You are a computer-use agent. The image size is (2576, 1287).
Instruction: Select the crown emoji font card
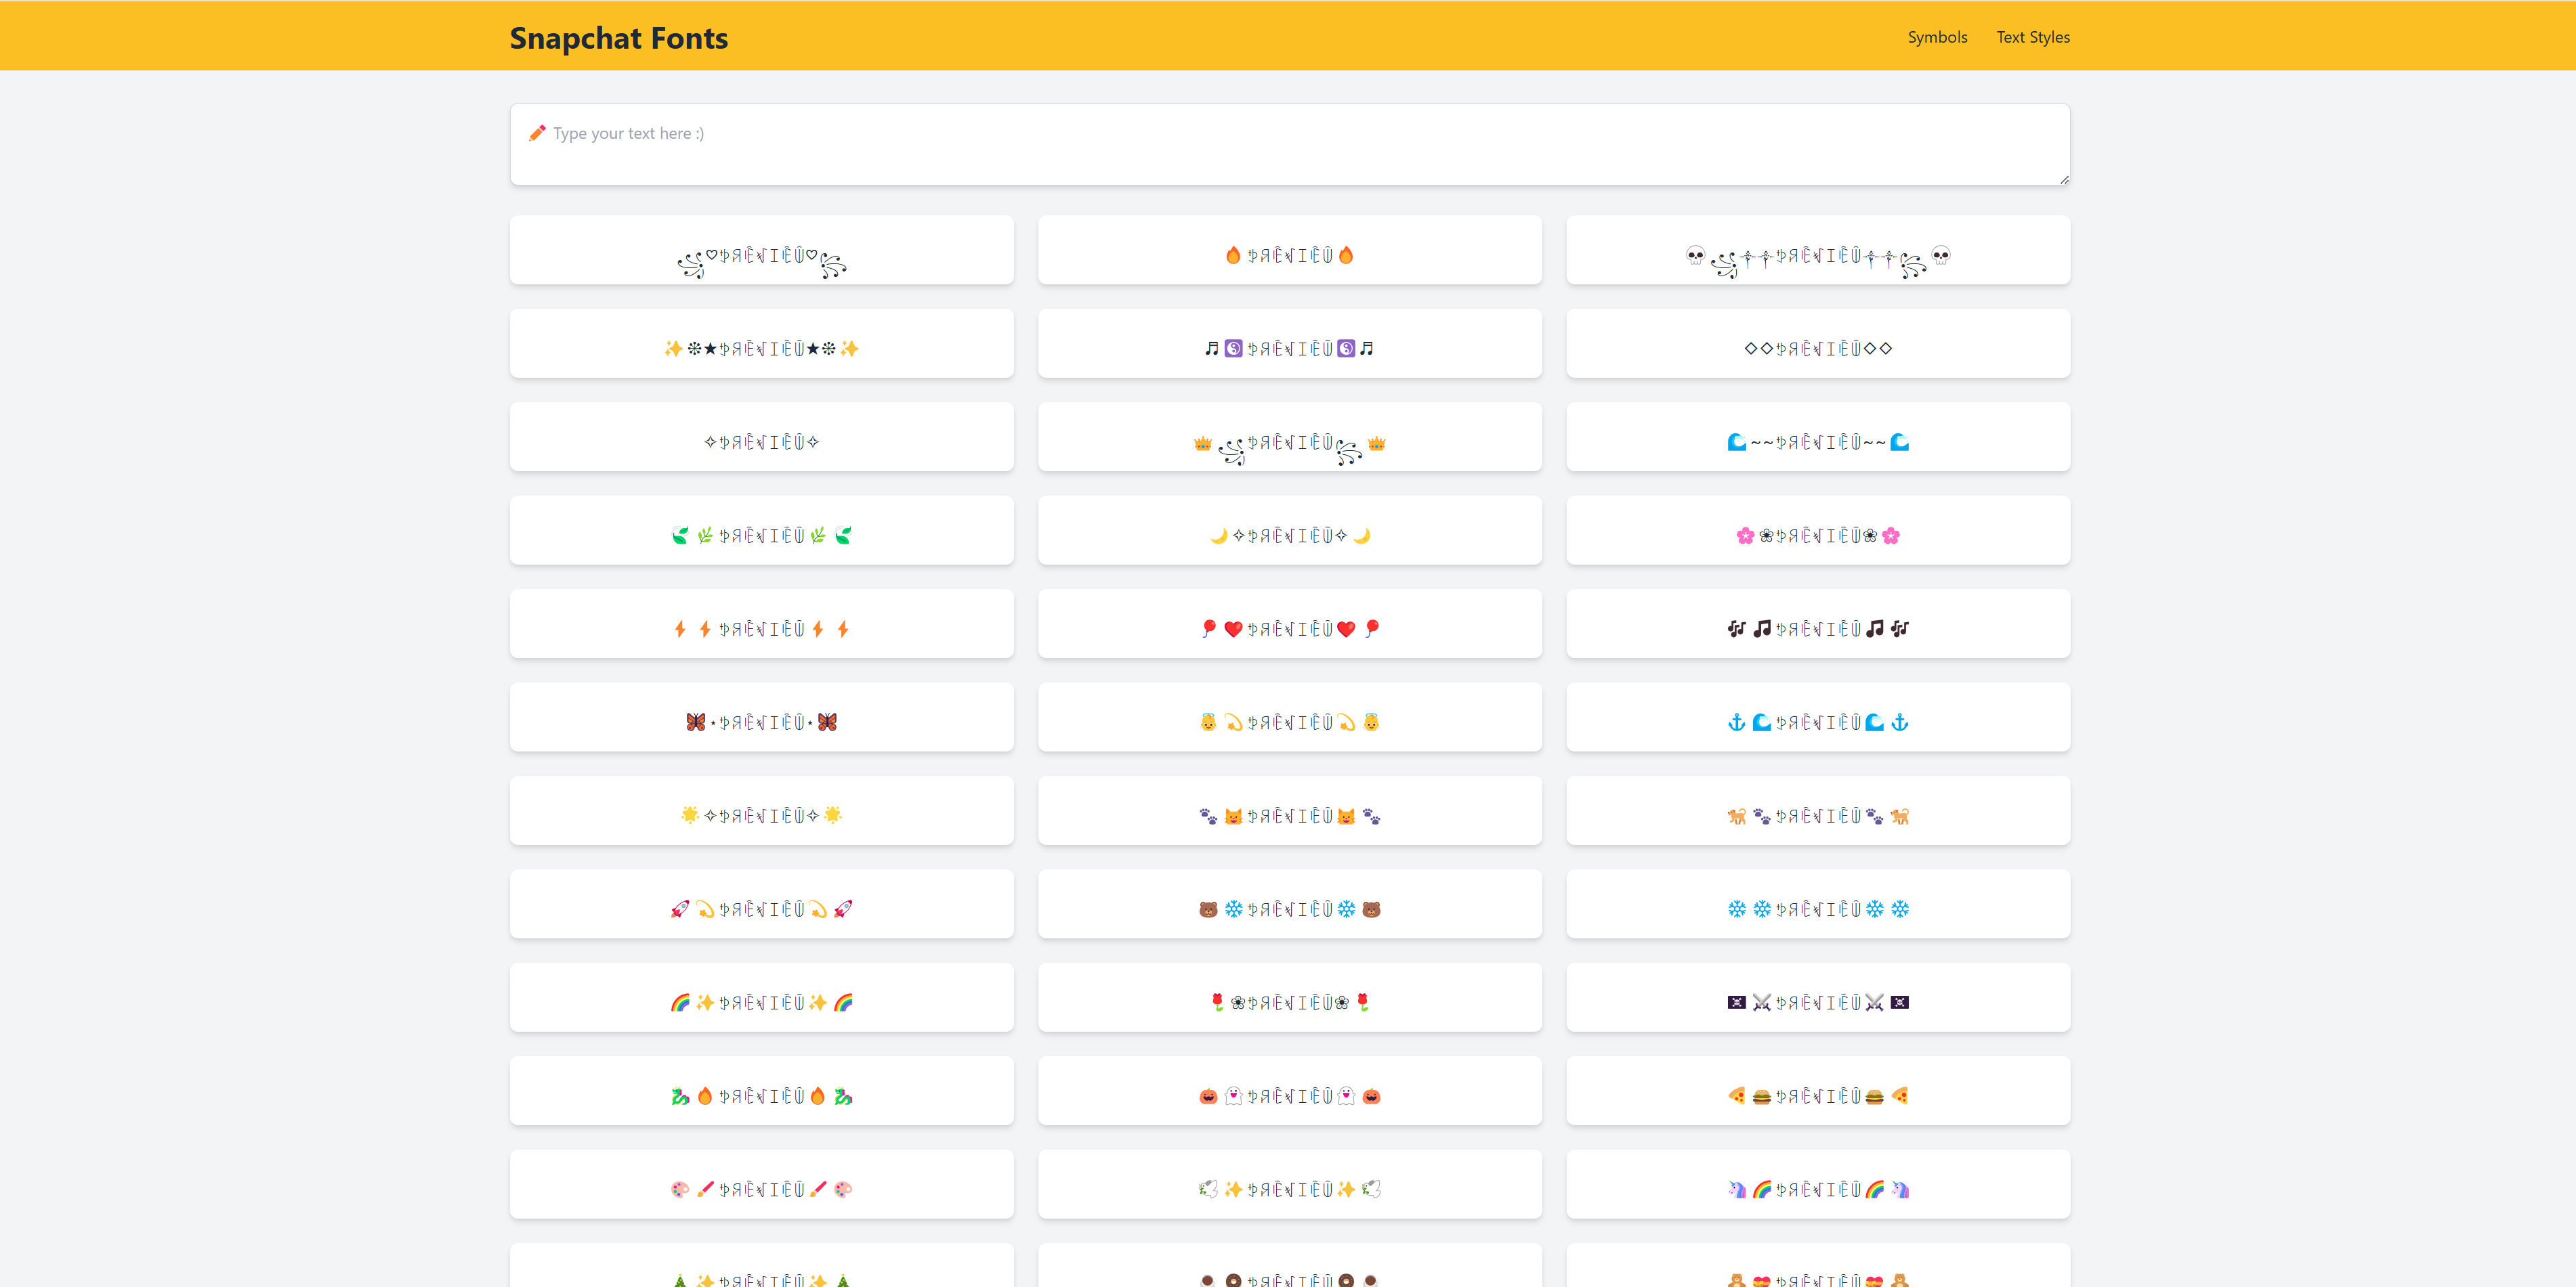click(1290, 437)
